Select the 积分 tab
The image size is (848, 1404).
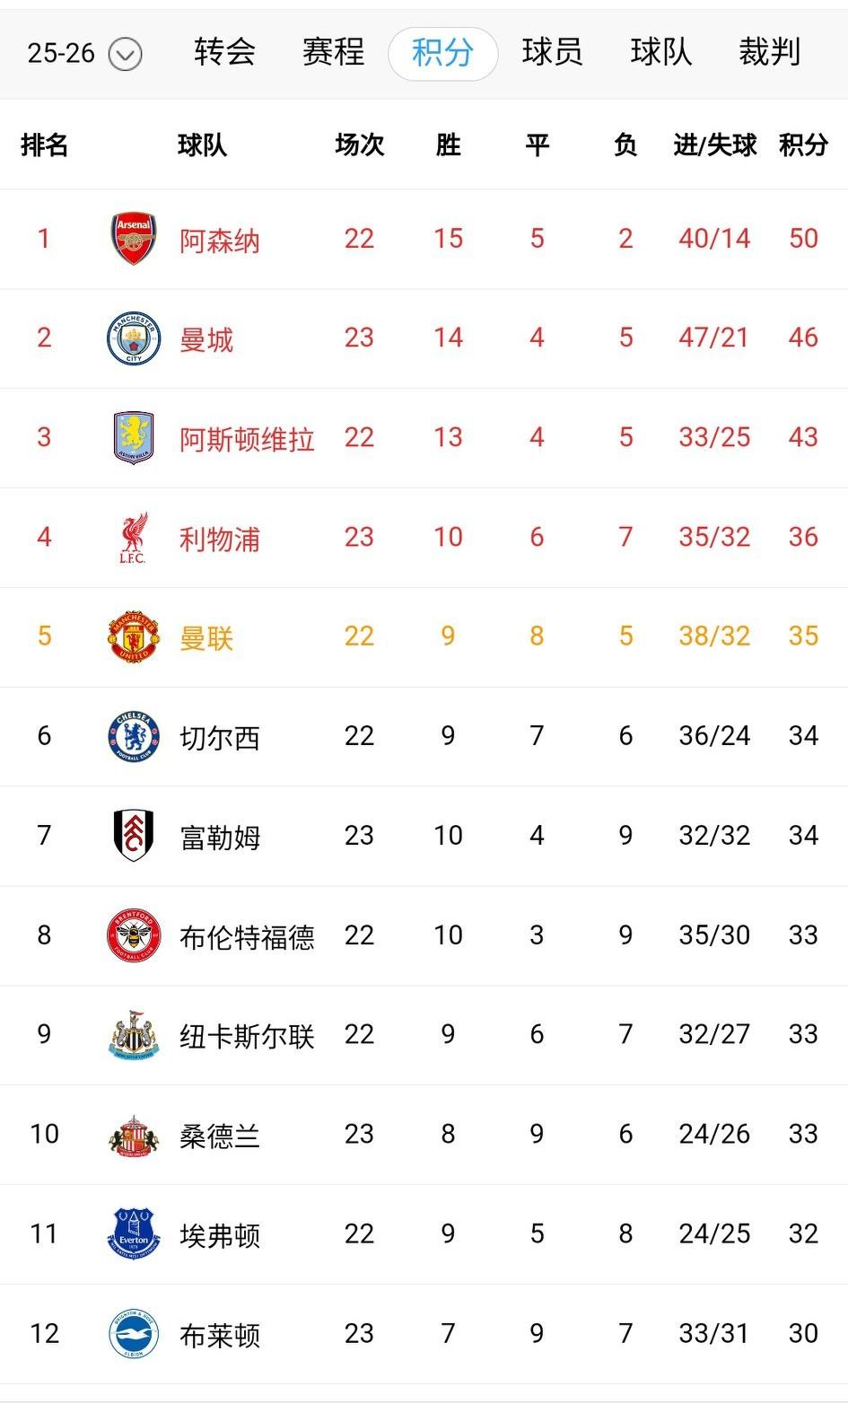[x=442, y=53]
